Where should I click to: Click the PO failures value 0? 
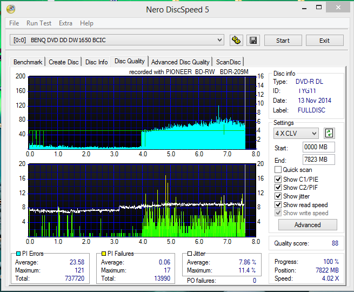[255, 281]
